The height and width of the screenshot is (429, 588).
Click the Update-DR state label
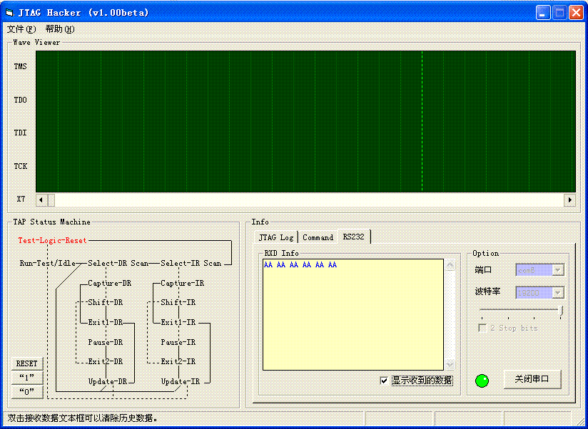(108, 381)
